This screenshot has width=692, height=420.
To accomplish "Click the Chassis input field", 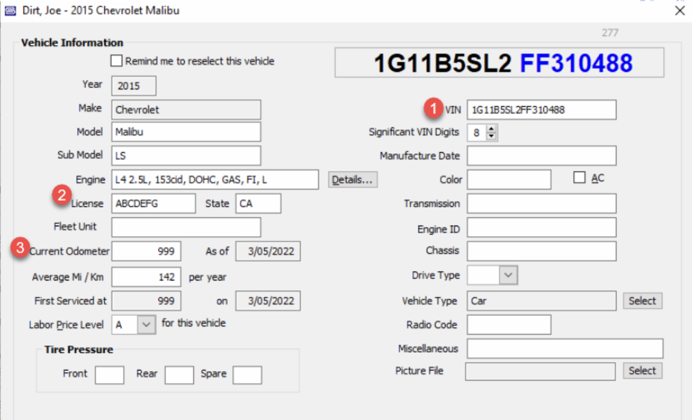I will click(x=541, y=251).
